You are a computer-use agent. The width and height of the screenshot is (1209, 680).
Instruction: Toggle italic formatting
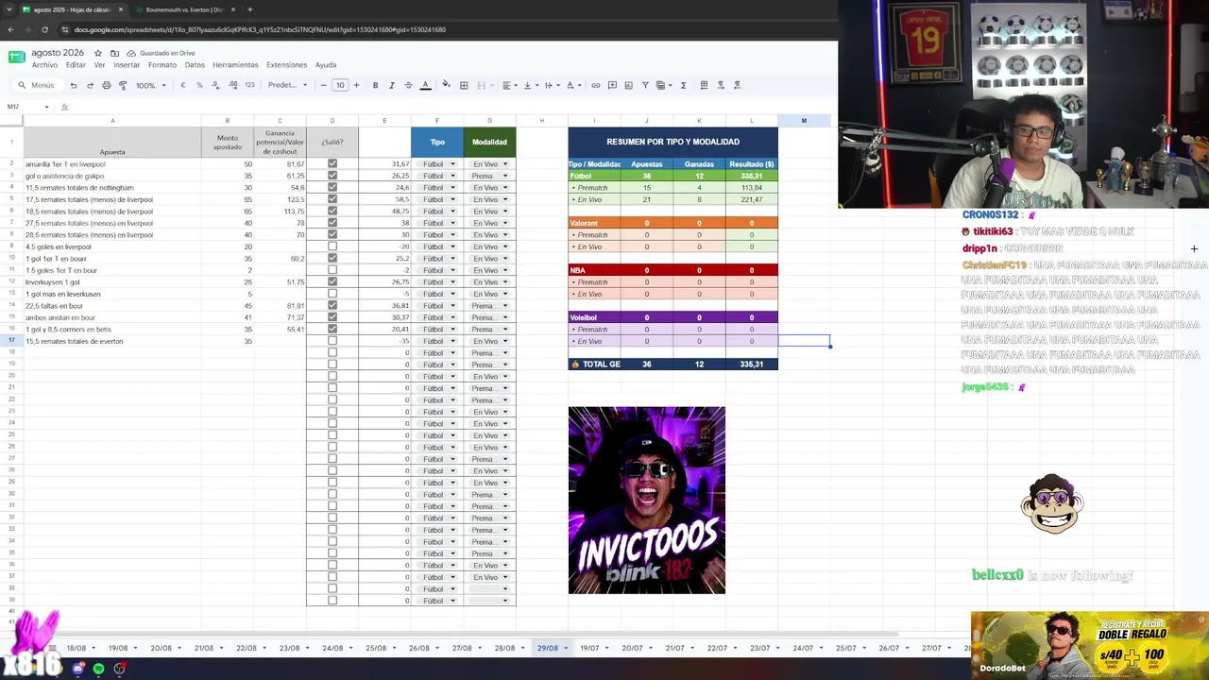point(391,85)
